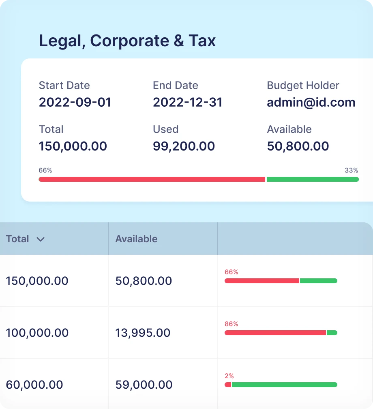Click the Used amount 99,200.00
373x409 pixels.
[184, 146]
